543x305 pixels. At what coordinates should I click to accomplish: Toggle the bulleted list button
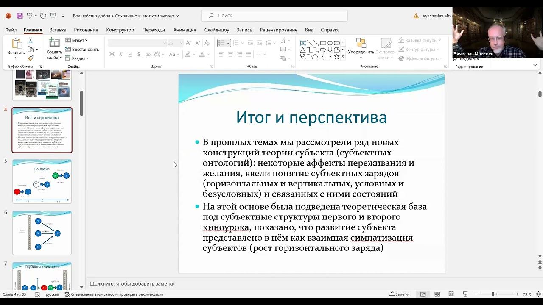click(x=221, y=43)
